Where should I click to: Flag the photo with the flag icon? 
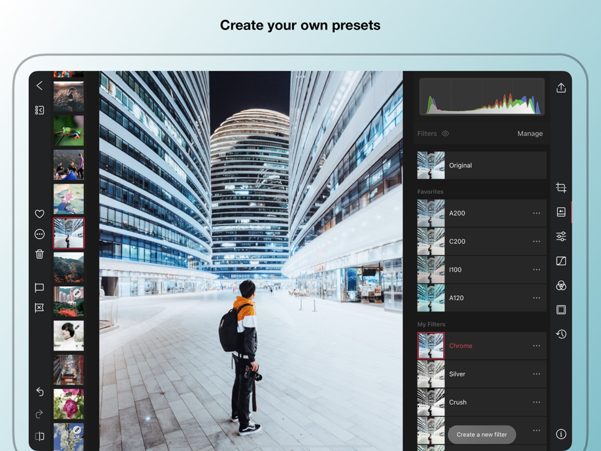pos(39,287)
